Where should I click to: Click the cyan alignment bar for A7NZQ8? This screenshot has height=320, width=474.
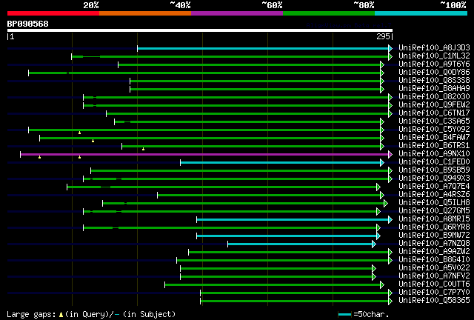(x=300, y=244)
